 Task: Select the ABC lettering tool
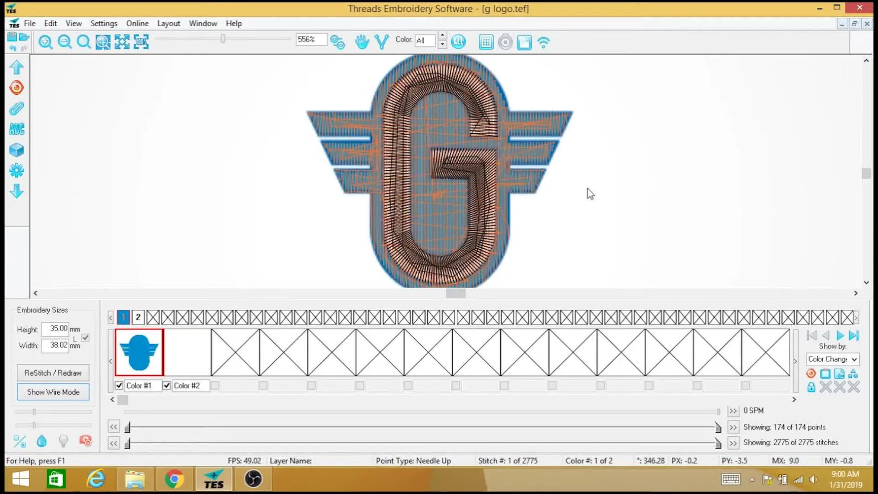(17, 129)
